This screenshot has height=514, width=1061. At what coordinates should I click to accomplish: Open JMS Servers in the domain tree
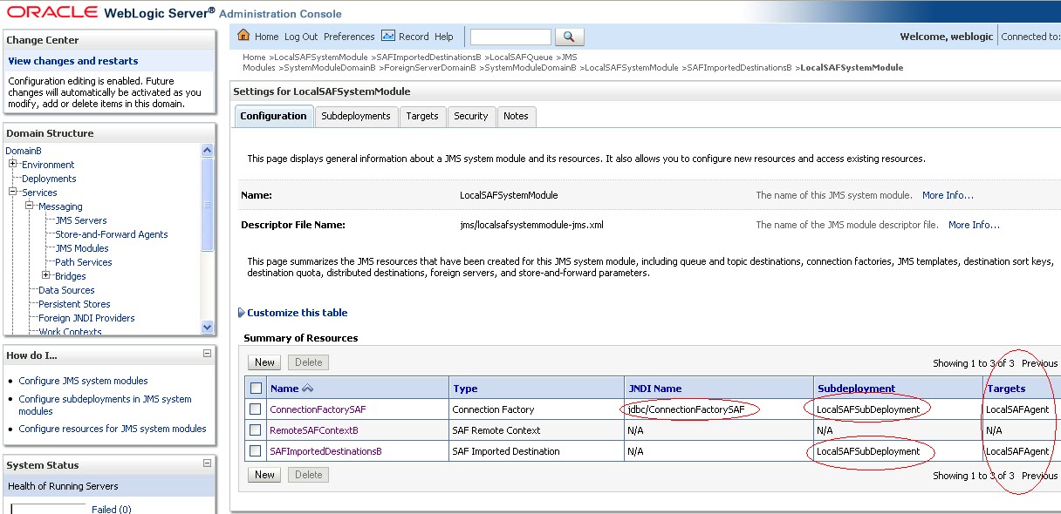tap(81, 220)
